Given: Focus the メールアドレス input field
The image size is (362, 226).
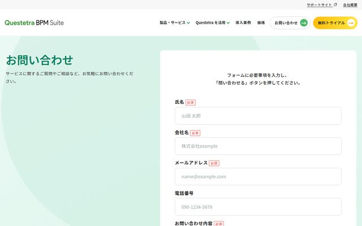Looking at the screenshot, I should 258,177.
